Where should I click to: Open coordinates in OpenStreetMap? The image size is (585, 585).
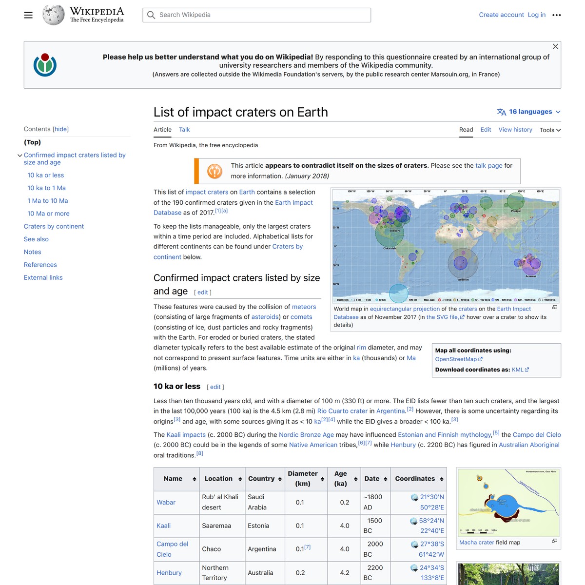pos(455,359)
